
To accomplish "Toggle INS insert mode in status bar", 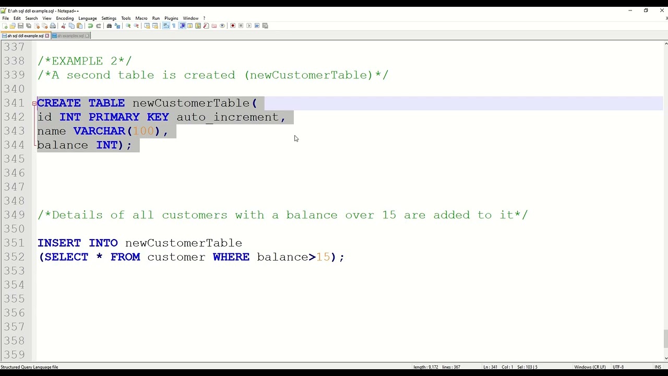I will point(658,367).
